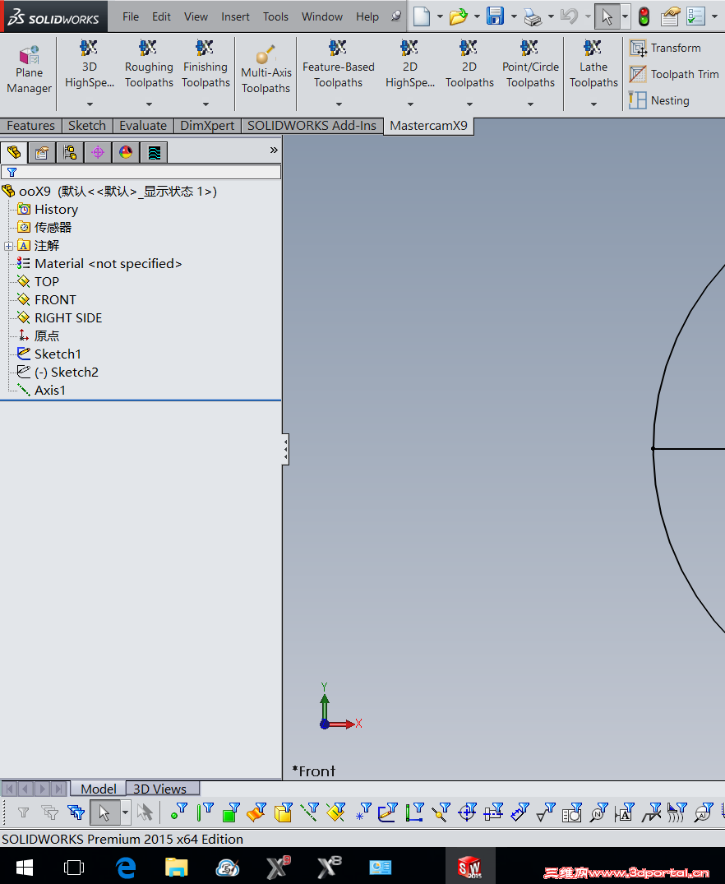Open the Insert menu
This screenshot has height=884, width=725.
pyautogui.click(x=235, y=17)
